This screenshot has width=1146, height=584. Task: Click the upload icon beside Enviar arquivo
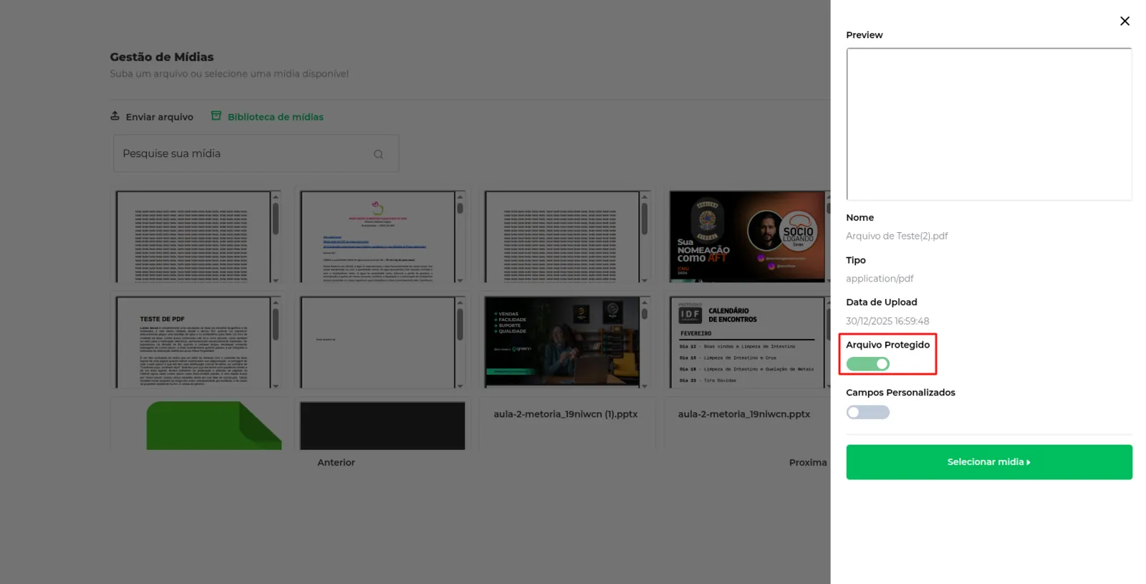115,116
